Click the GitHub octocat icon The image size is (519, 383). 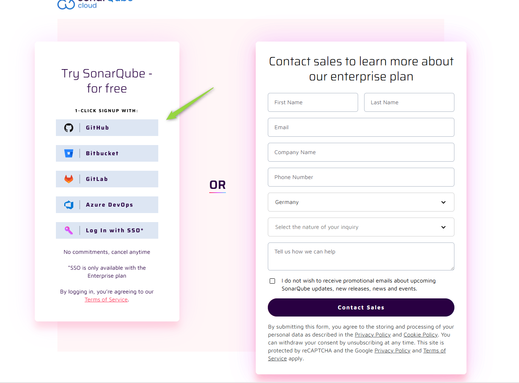(69, 128)
